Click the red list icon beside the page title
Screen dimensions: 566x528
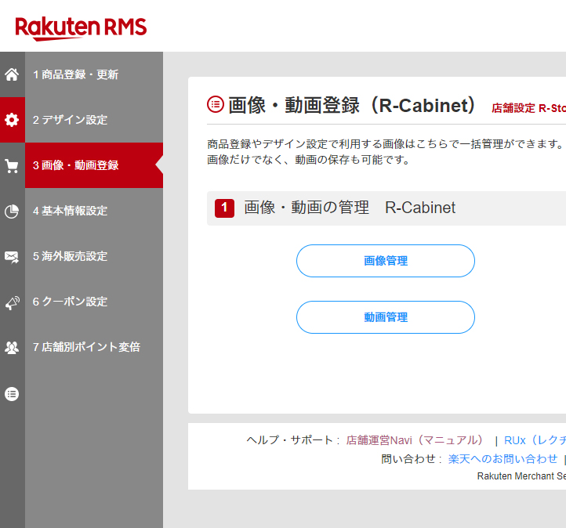(215, 105)
